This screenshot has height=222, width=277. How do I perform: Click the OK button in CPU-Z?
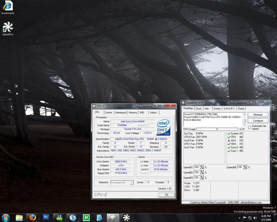(x=167, y=195)
